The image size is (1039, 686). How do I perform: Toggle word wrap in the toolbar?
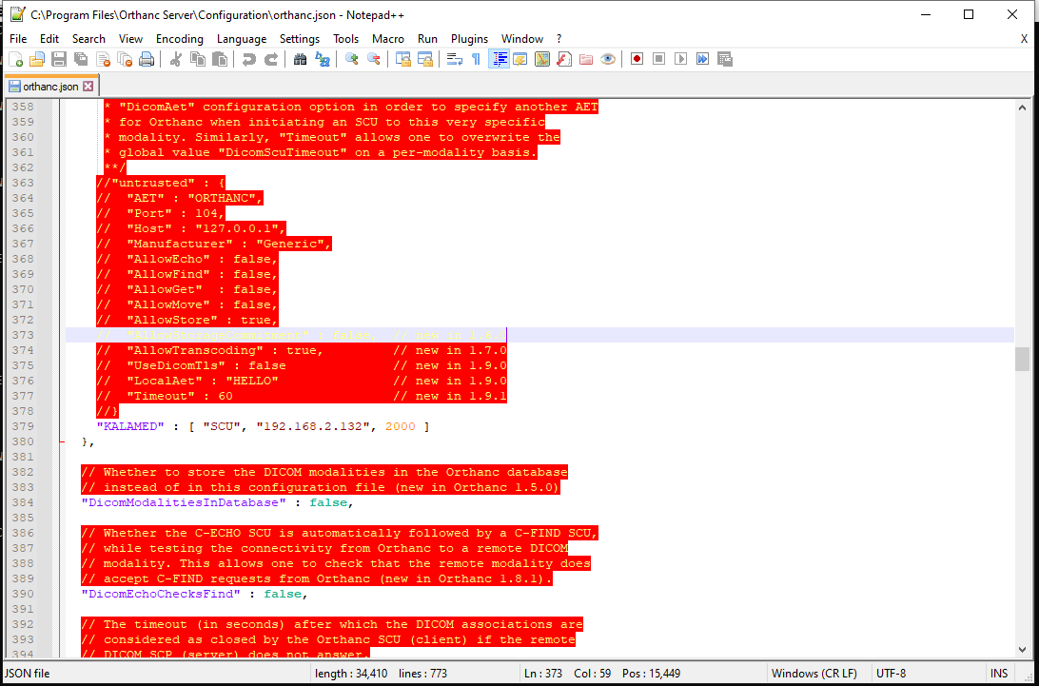454,59
